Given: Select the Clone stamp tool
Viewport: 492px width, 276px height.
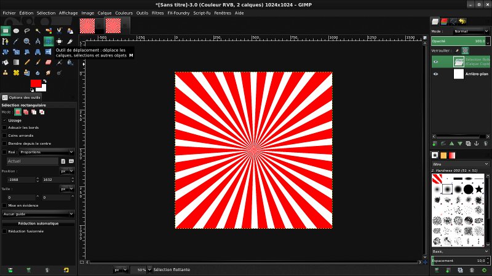Looking at the screenshot, I should coord(6,72).
